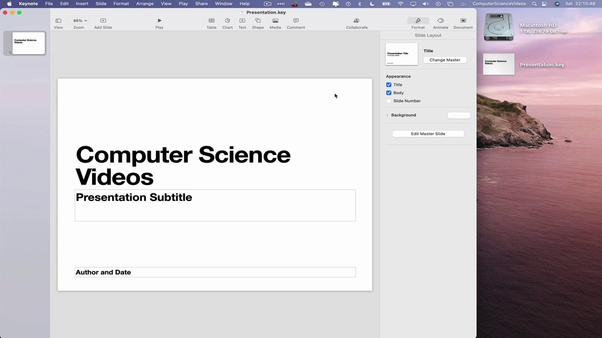This screenshot has width=602, height=338.
Task: Expand the Background section
Action: point(387,115)
